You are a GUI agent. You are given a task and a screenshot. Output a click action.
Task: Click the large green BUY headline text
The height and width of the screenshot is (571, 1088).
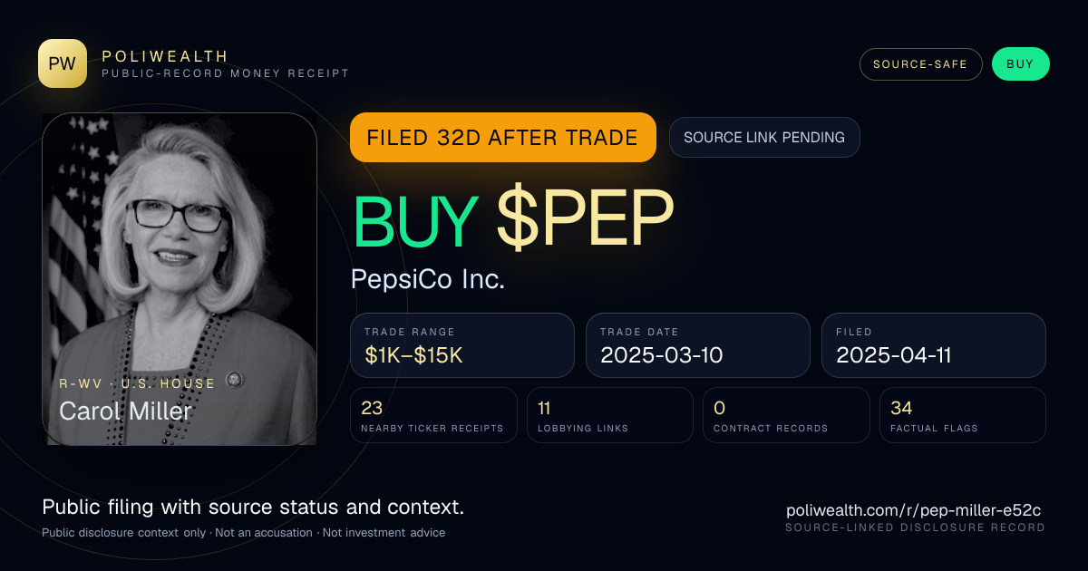pyautogui.click(x=415, y=220)
